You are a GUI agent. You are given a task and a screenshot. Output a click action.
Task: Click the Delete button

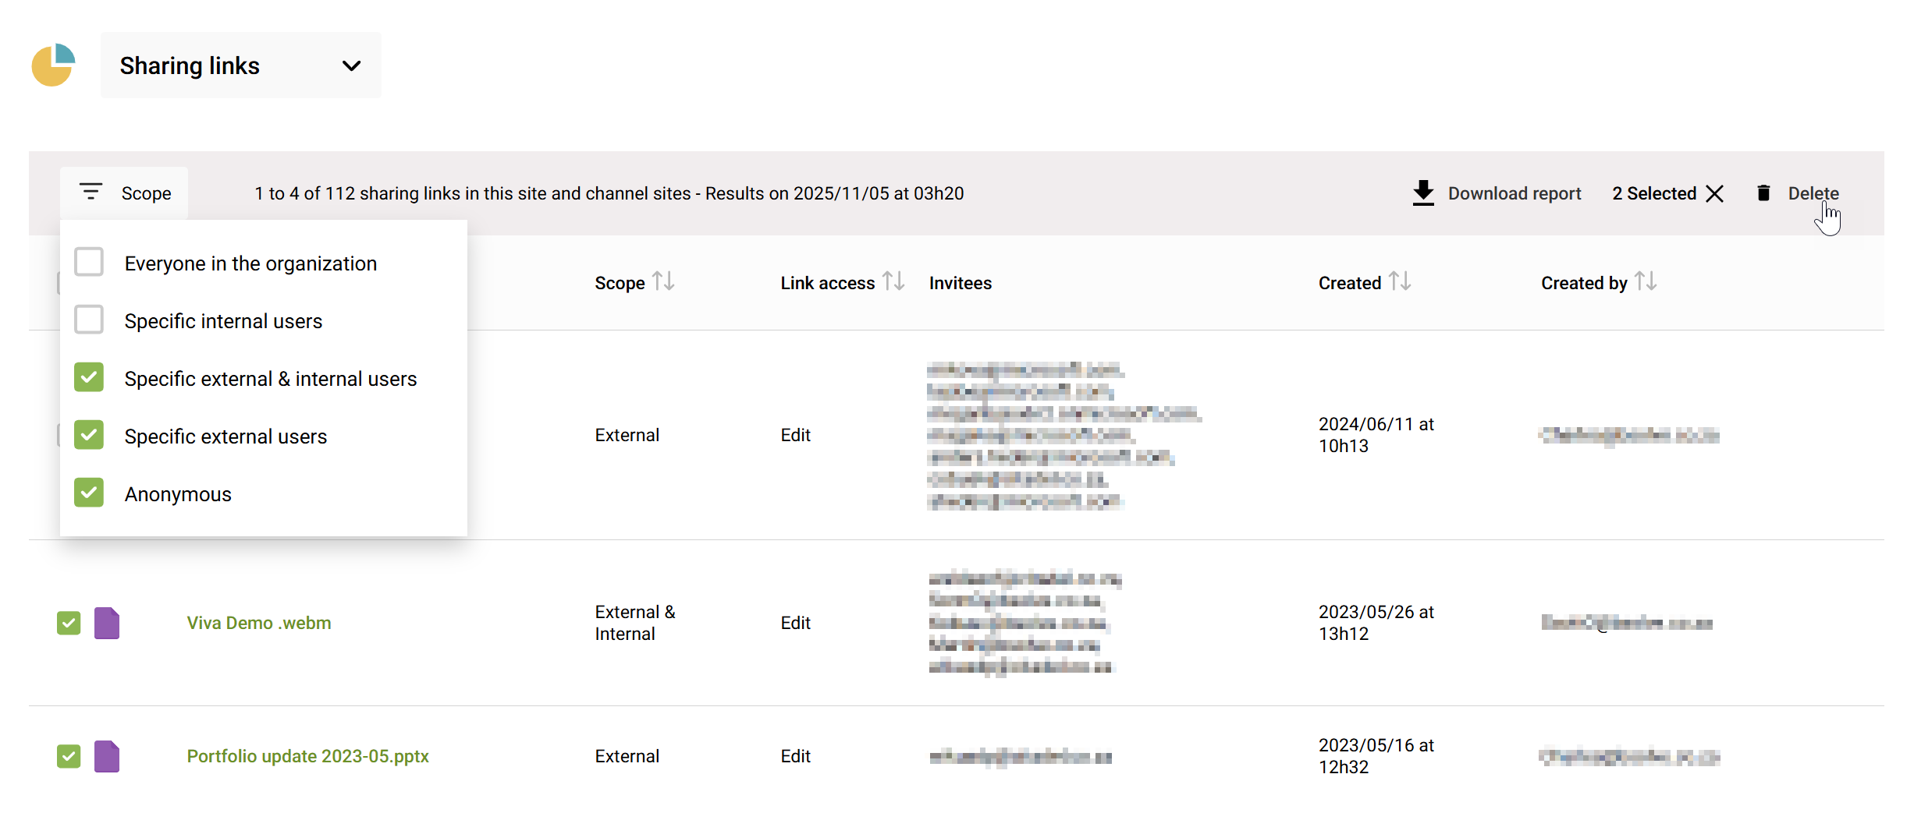pos(1813,193)
